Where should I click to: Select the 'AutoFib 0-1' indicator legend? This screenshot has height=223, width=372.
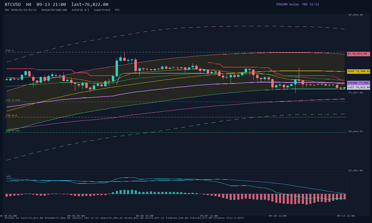[x=81, y=10]
